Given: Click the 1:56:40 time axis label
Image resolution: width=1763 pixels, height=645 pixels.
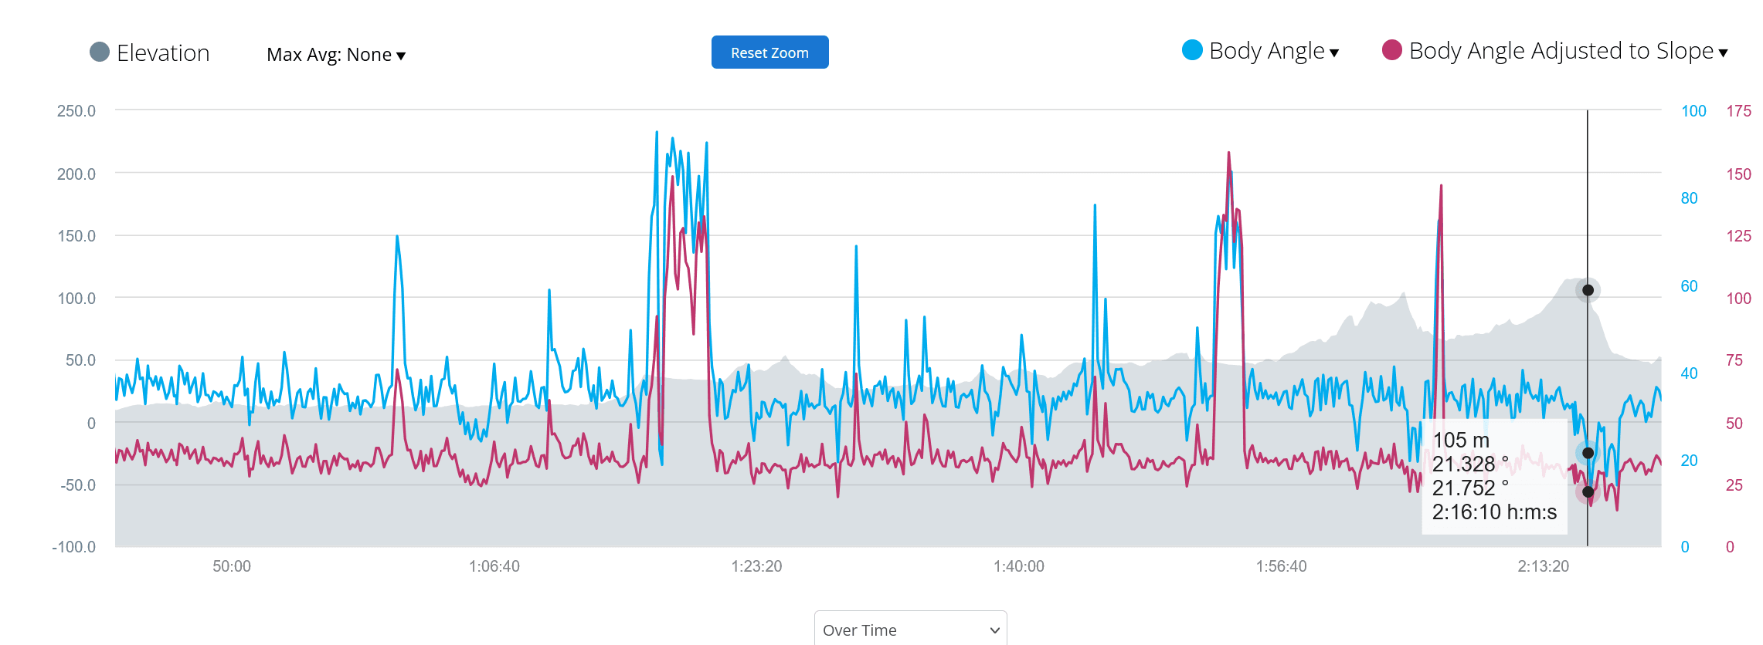Looking at the screenshot, I should [x=1281, y=566].
